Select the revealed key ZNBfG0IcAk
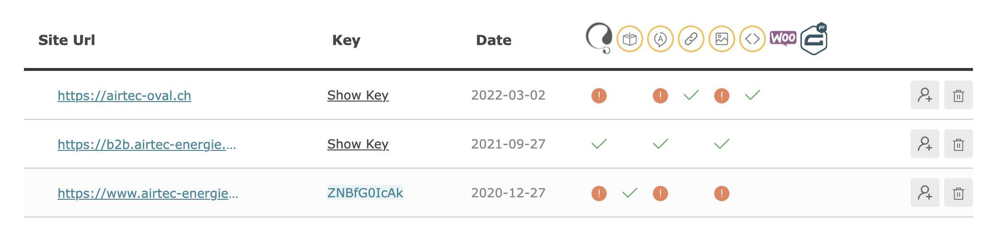 [x=365, y=193]
